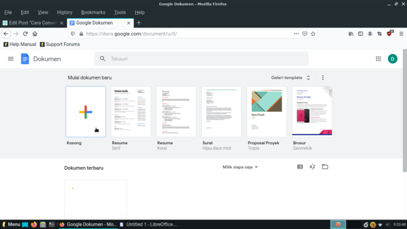Screen dimensions: 407x229
Task: Open the History menu
Action: coord(65,13)
